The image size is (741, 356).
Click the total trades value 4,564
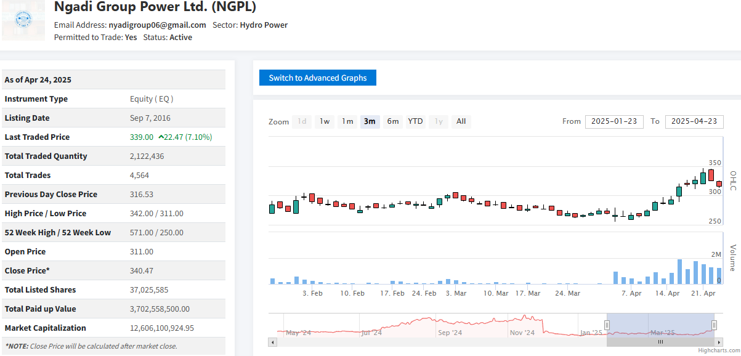click(x=139, y=175)
